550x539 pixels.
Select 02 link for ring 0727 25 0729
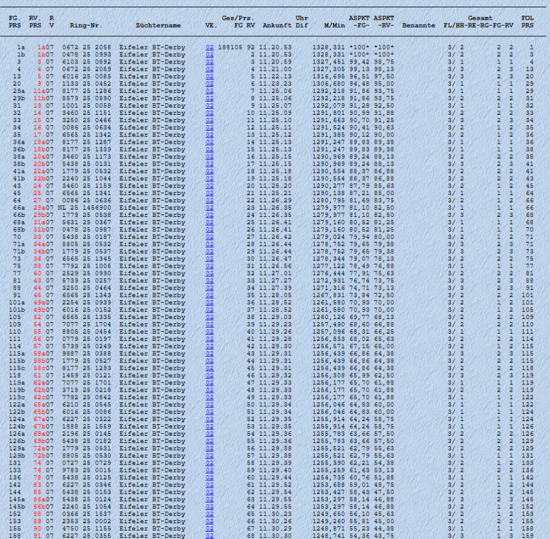coord(210,463)
